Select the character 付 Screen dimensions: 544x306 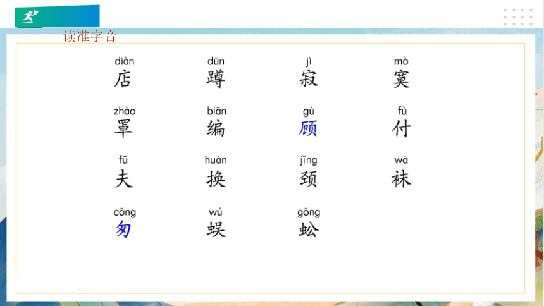coord(402,129)
